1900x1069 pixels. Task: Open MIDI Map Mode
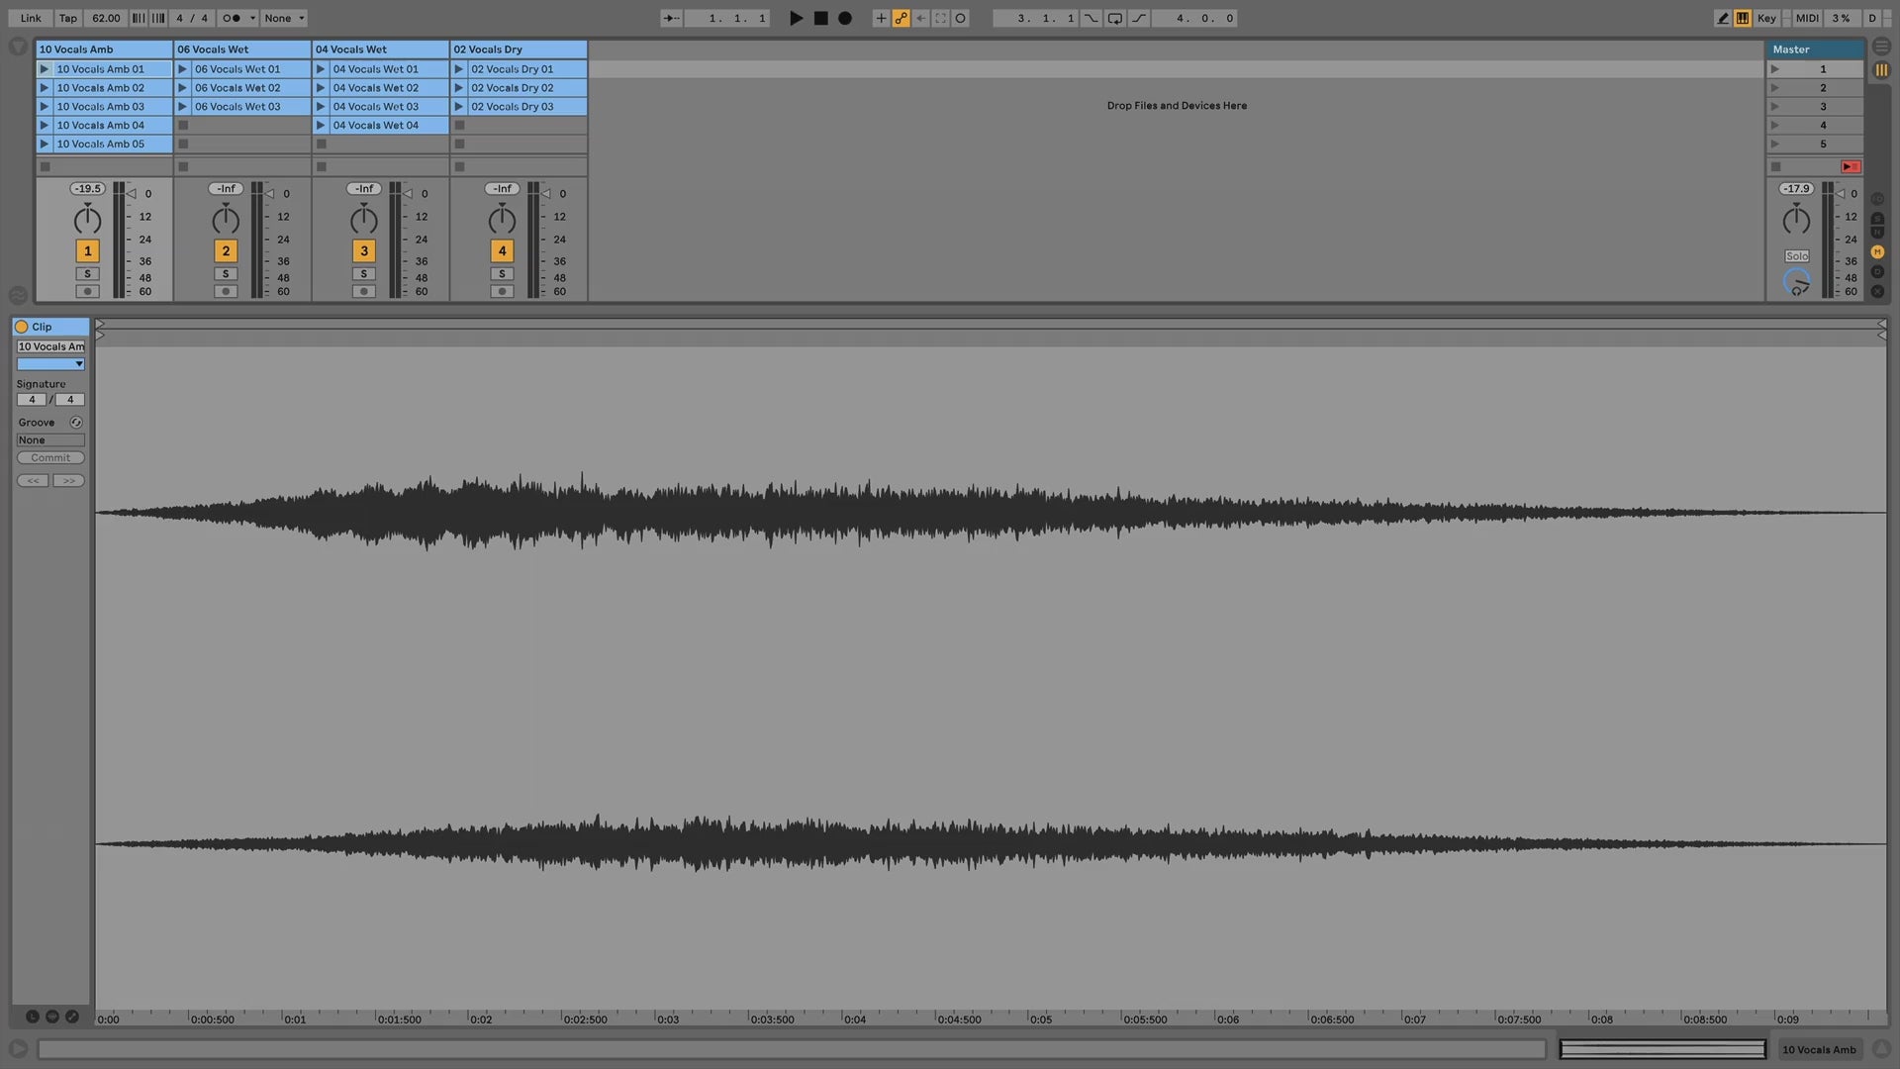tap(1807, 18)
